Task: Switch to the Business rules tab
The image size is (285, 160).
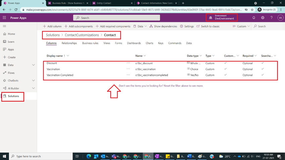Action: pyautogui.click(x=90, y=43)
